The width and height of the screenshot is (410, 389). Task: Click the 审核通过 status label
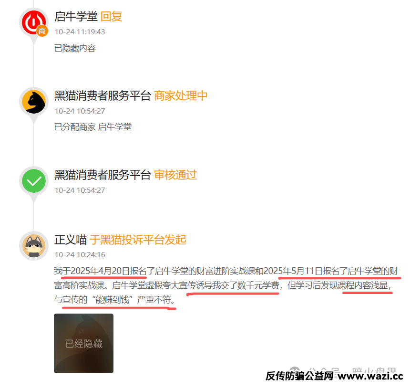tap(175, 175)
